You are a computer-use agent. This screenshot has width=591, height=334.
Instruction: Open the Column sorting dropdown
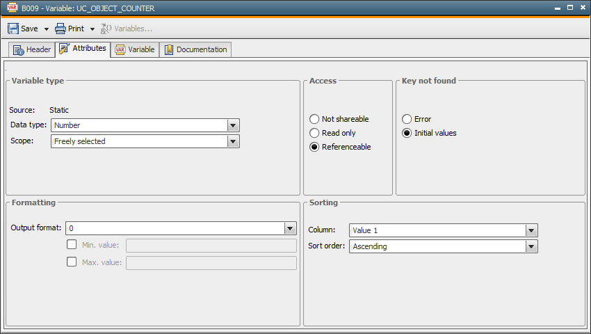531,230
